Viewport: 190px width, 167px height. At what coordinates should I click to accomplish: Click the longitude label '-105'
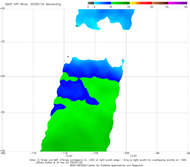95,153
